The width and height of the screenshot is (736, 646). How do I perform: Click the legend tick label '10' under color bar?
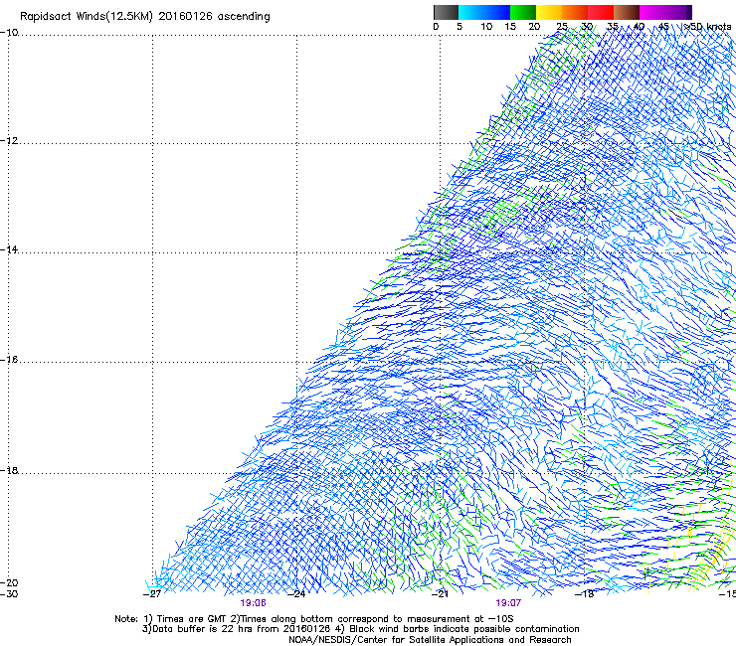click(486, 27)
